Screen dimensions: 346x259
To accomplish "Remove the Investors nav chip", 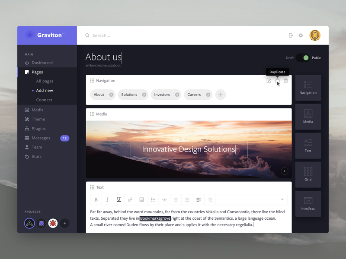I will pos(177,95).
